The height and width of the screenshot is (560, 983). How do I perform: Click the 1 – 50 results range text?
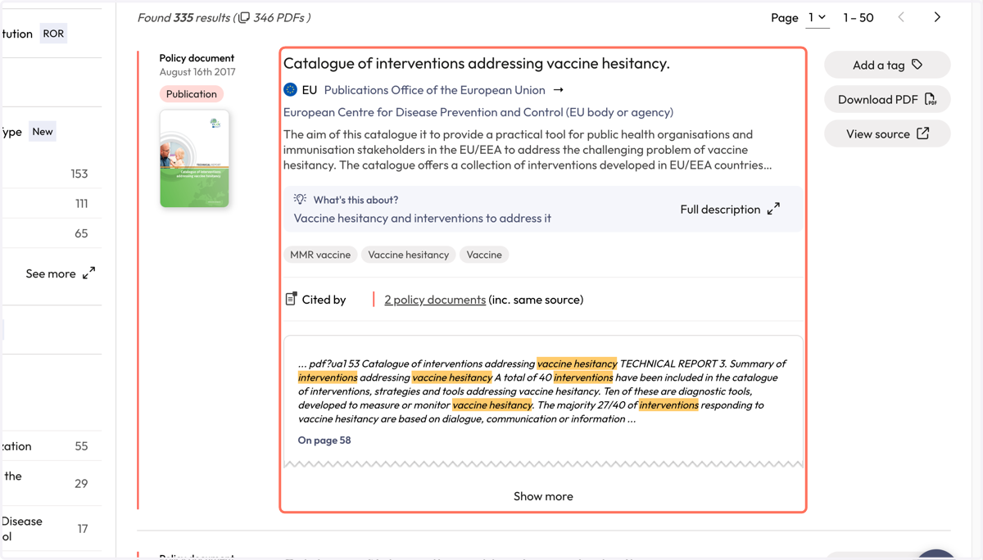[858, 17]
